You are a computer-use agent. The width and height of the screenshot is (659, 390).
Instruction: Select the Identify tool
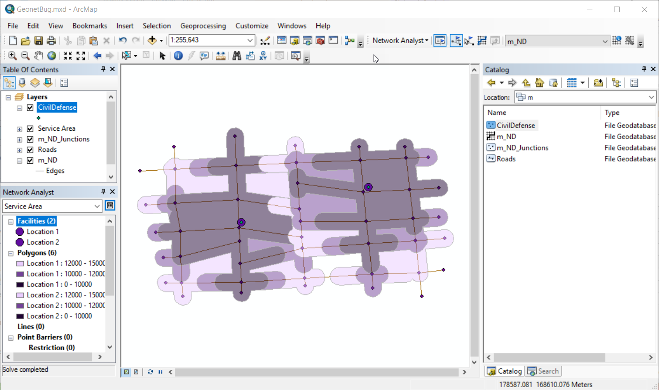pyautogui.click(x=178, y=56)
